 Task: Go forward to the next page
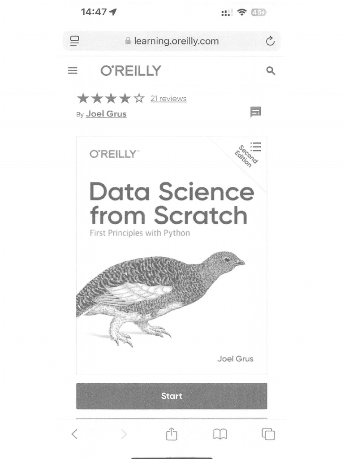point(124,434)
